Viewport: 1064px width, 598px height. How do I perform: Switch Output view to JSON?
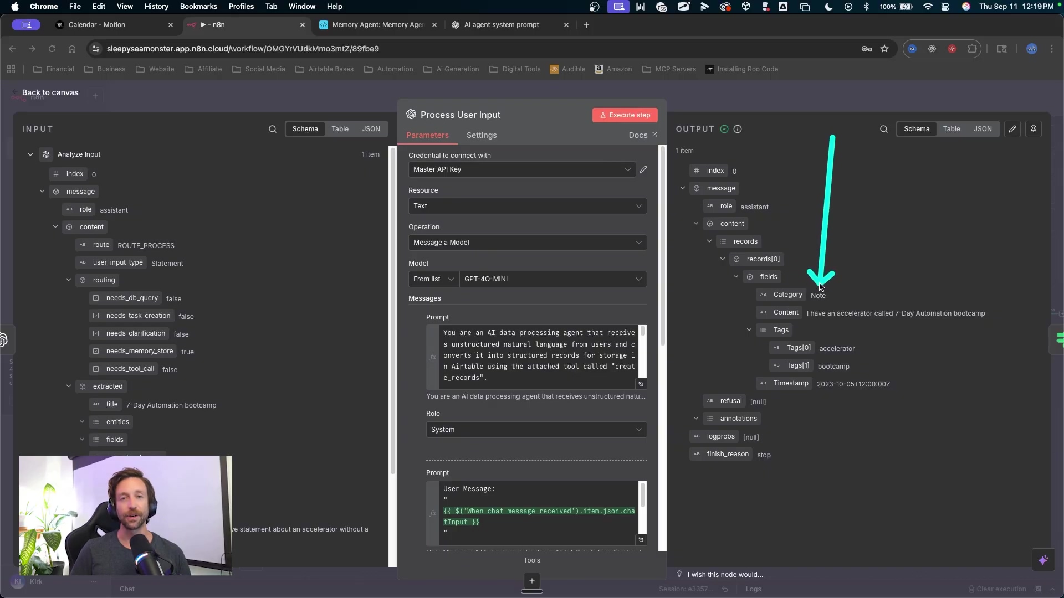(x=983, y=129)
